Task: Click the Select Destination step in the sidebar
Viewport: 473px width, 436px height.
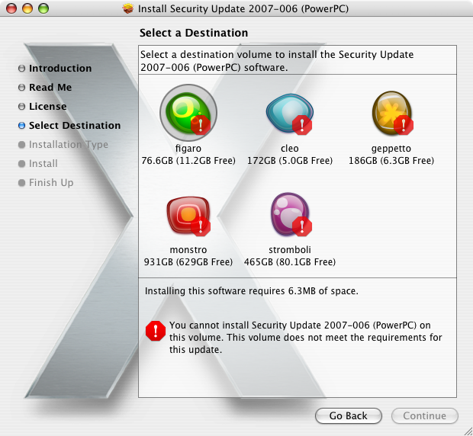Action: [69, 125]
